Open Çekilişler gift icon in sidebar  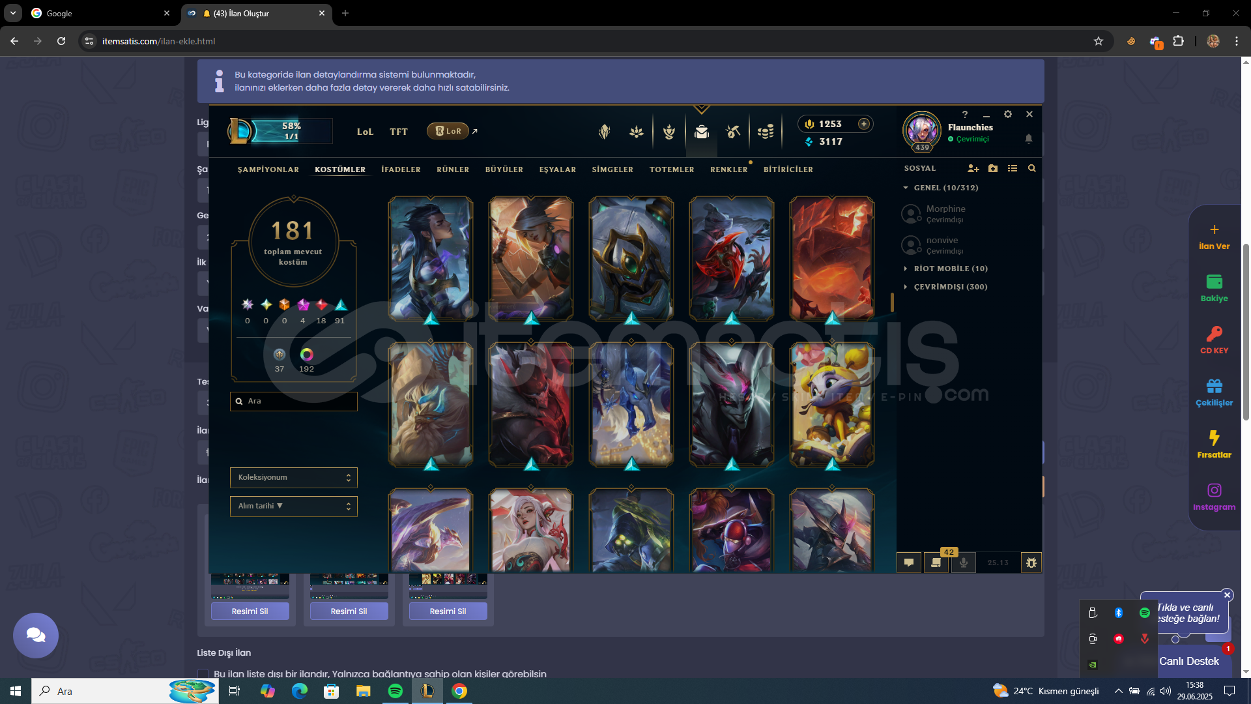[1215, 386]
